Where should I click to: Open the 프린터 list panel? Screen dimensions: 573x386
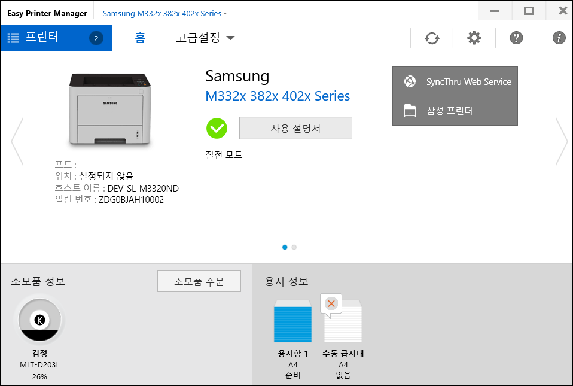56,38
